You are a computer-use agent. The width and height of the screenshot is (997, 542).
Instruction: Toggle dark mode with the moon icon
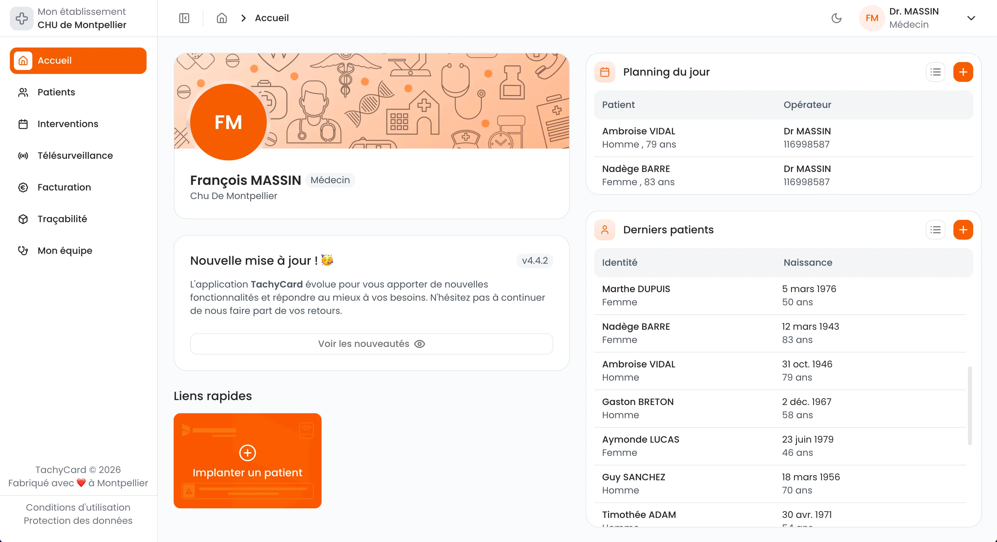pos(836,18)
